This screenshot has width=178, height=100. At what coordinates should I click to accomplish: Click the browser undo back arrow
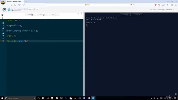point(19,5)
